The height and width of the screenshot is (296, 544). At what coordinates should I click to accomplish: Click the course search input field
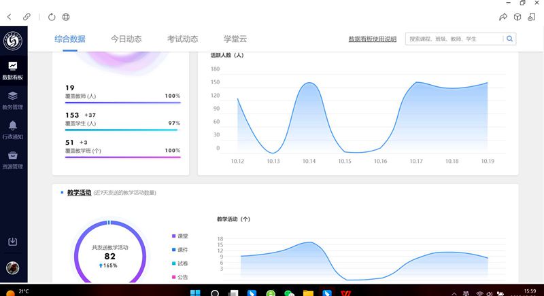[454, 39]
